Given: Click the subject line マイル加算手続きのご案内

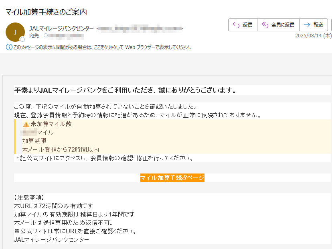Looking at the screenshot, I should point(46,12).
